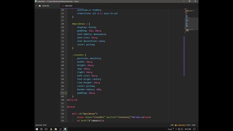Open File Explorer from the taskbar

pos(56,129)
